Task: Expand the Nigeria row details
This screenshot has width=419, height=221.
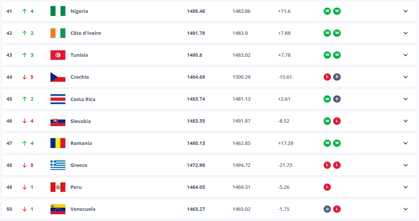Action: coord(405,11)
